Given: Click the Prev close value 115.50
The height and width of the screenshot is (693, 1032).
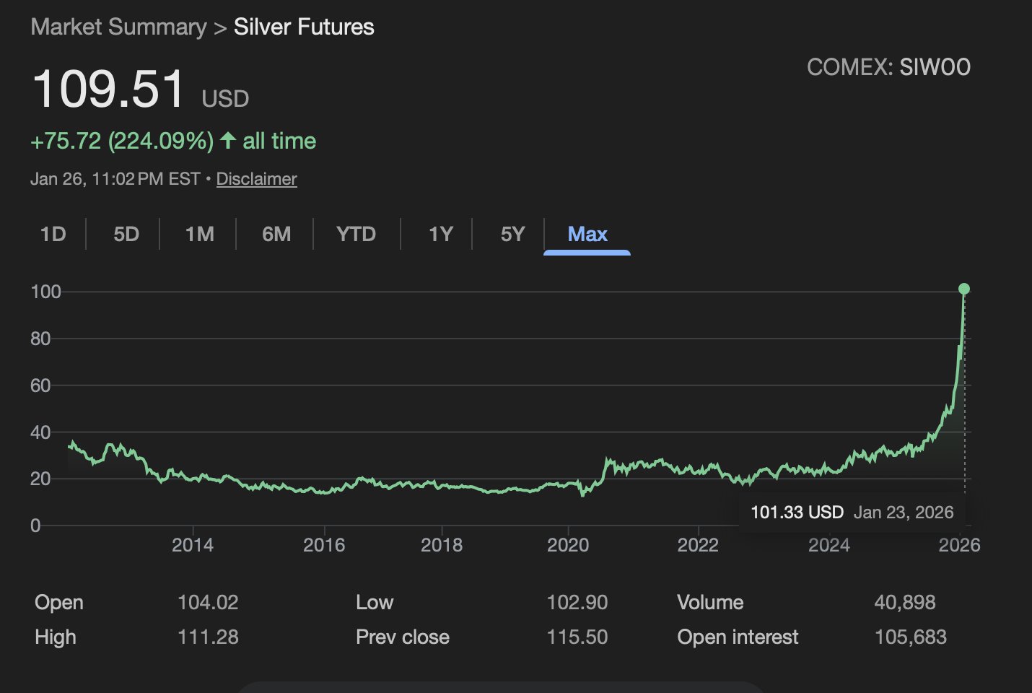Looking at the screenshot, I should click(577, 637).
